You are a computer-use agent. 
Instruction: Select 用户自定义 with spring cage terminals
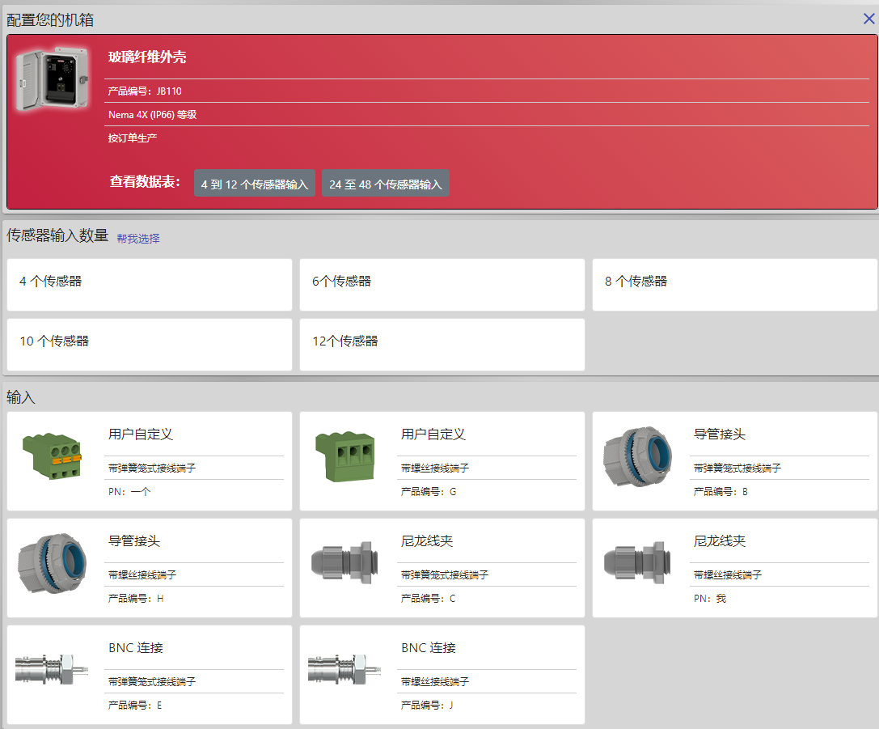point(150,461)
